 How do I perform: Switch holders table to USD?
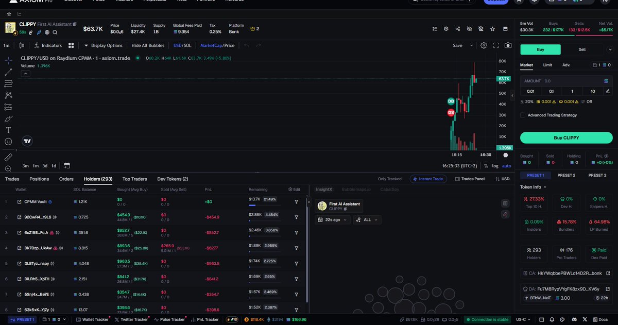pos(502,179)
